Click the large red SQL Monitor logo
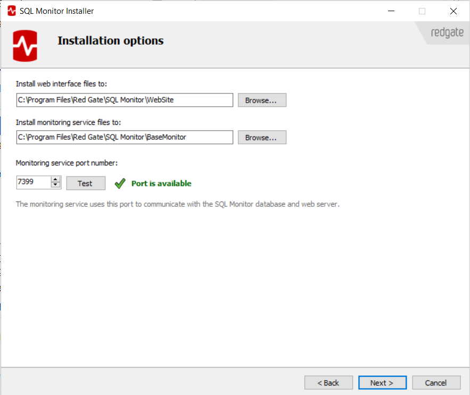Viewport: 470px width, 395px height. point(26,46)
